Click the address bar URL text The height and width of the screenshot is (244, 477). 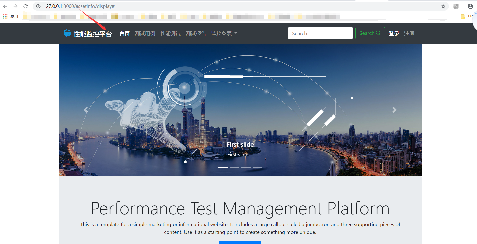[79, 6]
